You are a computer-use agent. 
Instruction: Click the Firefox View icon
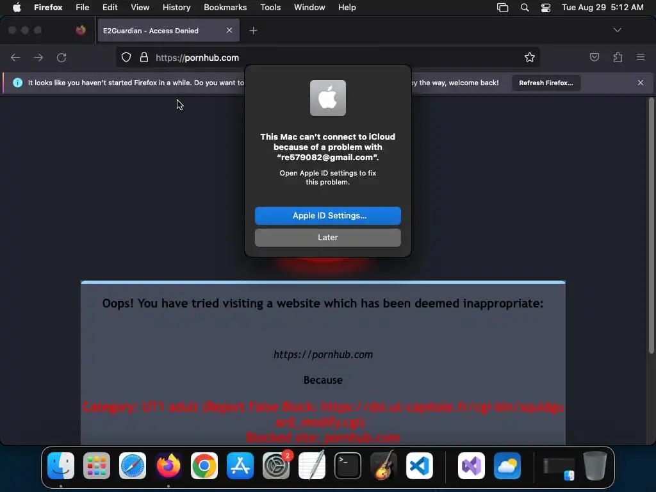pyautogui.click(x=81, y=30)
